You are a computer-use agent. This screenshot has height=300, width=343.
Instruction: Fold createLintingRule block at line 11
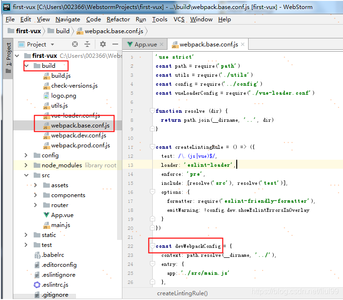pyautogui.click(x=152, y=147)
